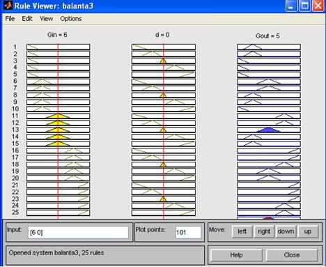Click the Gout plot for rule 13
The height and width of the screenshot is (267, 326).
pyautogui.click(x=269, y=130)
